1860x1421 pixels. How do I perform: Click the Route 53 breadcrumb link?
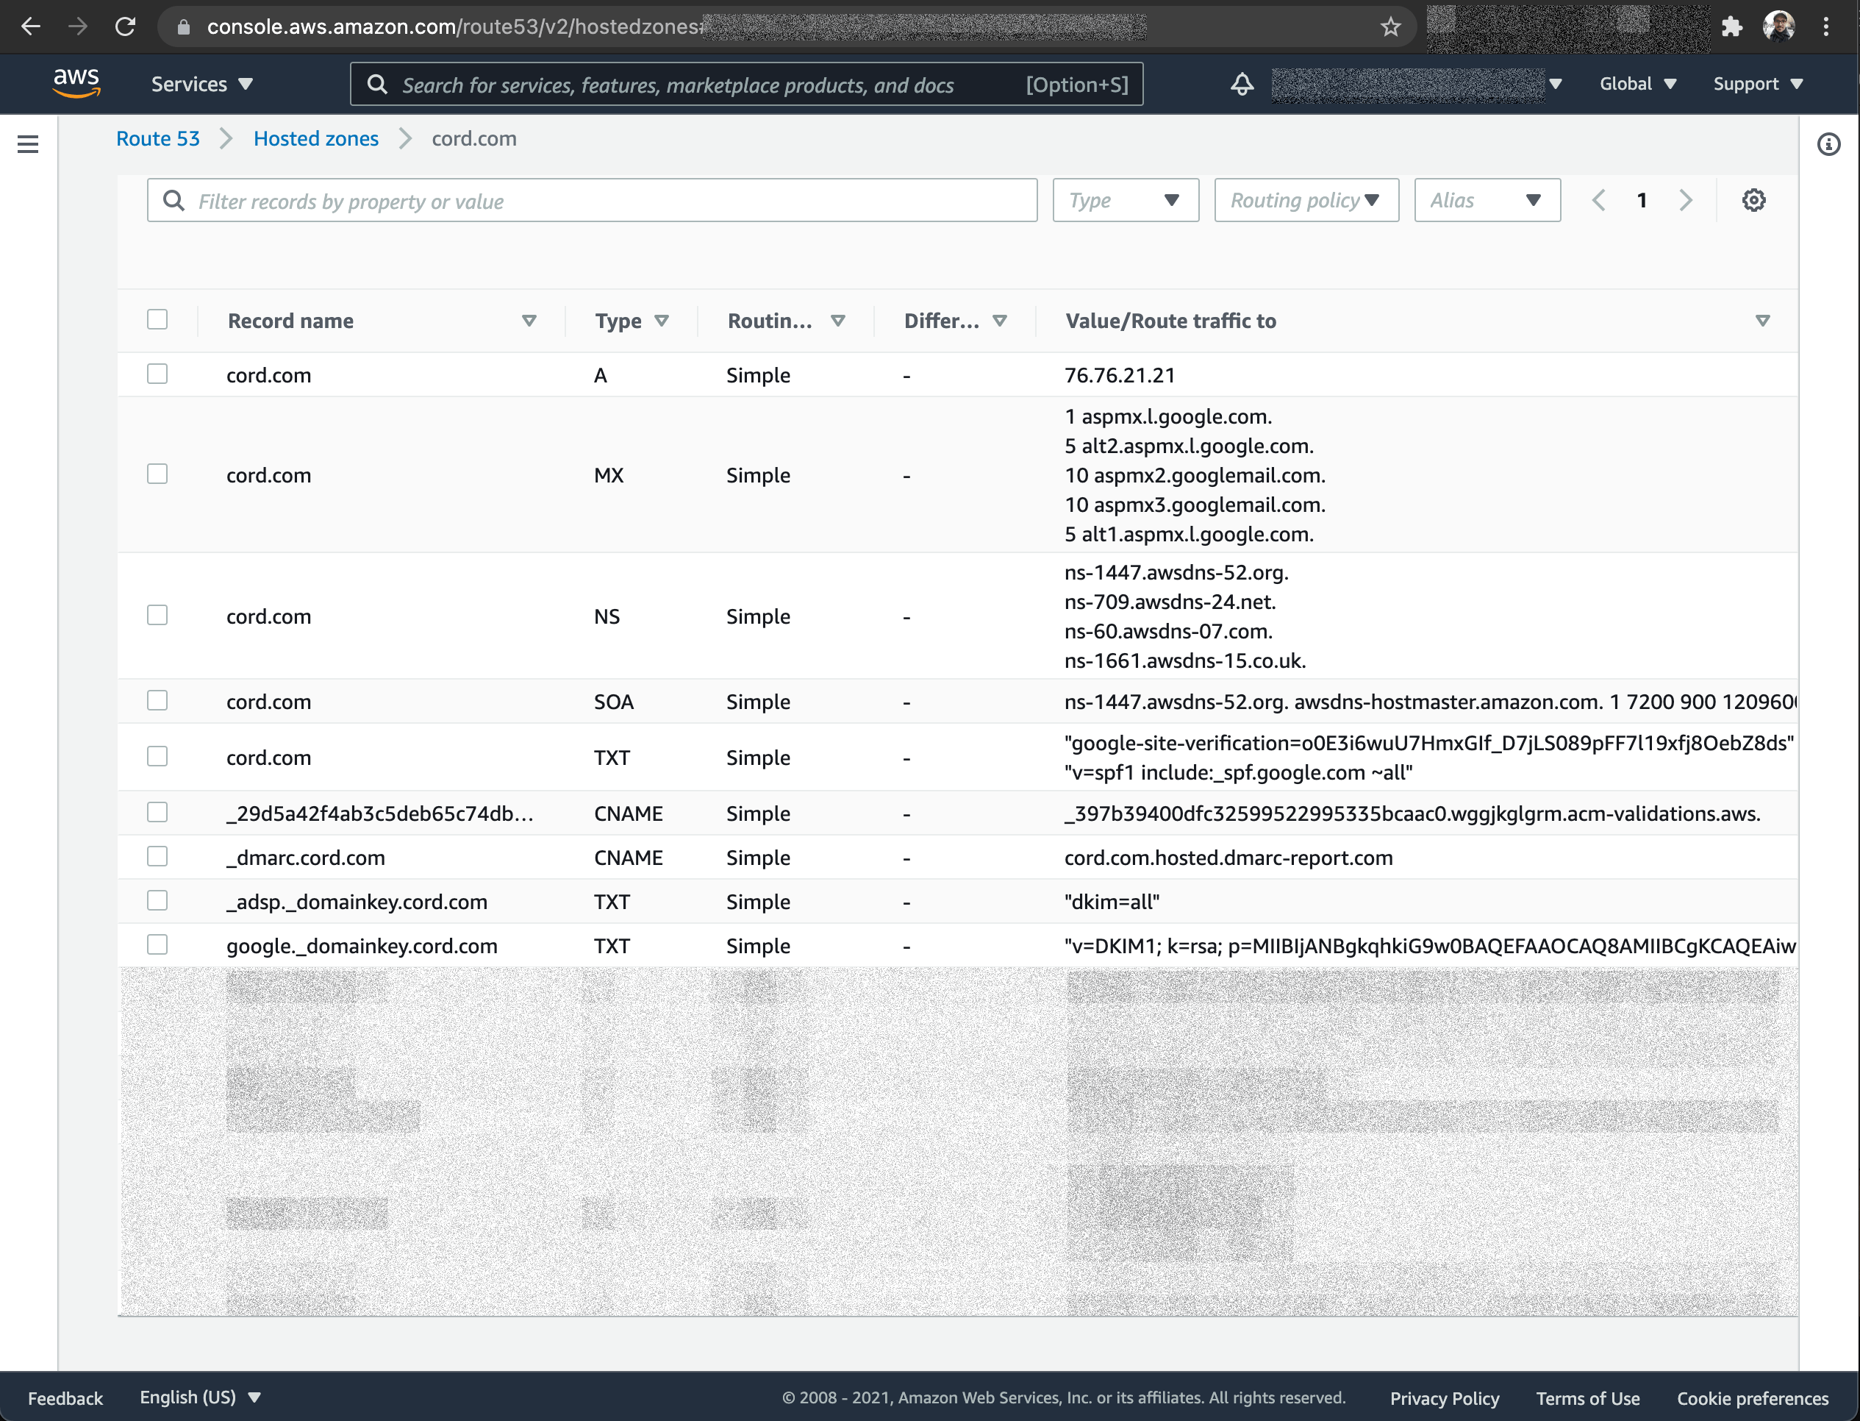[157, 139]
